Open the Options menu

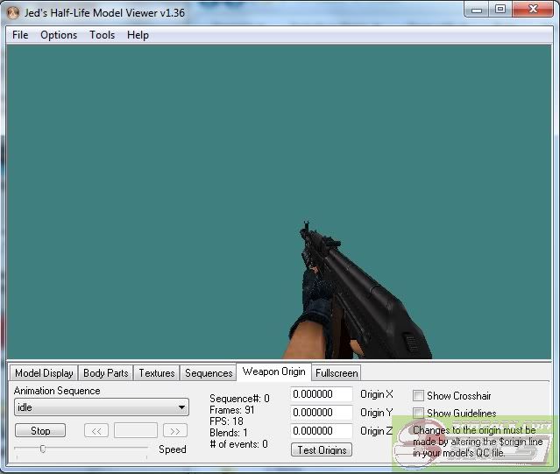[59, 35]
